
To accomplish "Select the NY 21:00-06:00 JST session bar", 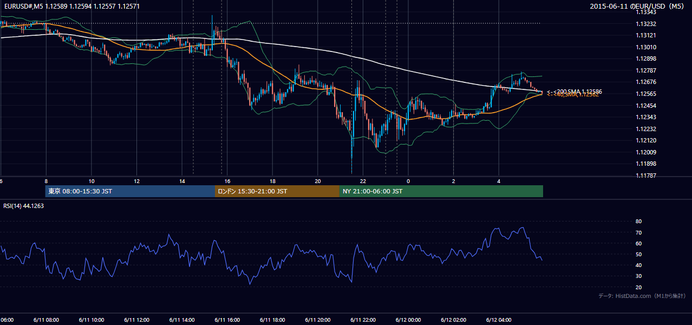I will click(x=441, y=191).
